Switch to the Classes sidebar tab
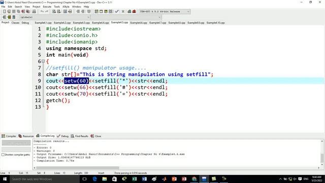Image resolution: width=325 pixels, height=183 pixels. click(x=15, y=23)
